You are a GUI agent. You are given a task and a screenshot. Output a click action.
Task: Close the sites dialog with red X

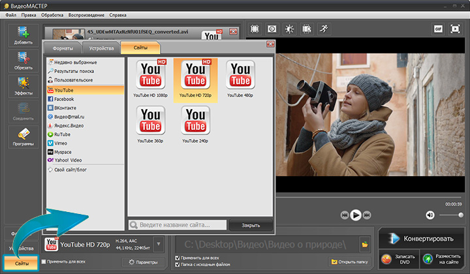[x=270, y=44]
